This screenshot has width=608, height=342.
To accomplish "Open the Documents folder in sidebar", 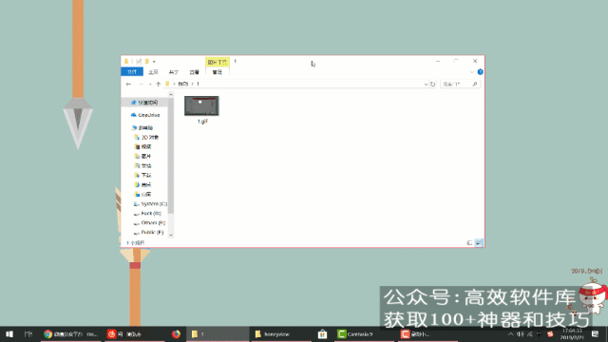I will pos(143,165).
